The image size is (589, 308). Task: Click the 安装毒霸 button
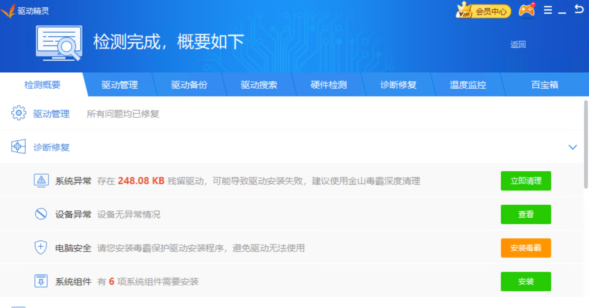coord(525,248)
